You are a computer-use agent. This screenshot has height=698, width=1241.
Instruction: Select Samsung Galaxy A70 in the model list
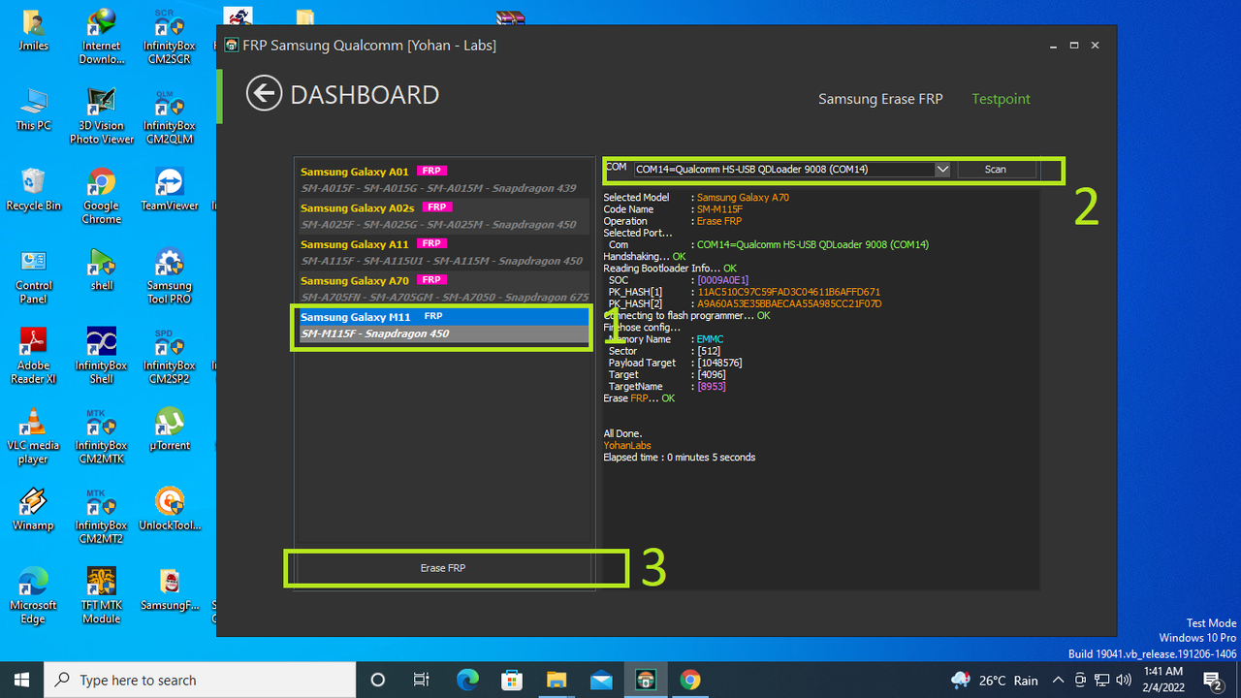pyautogui.click(x=444, y=288)
